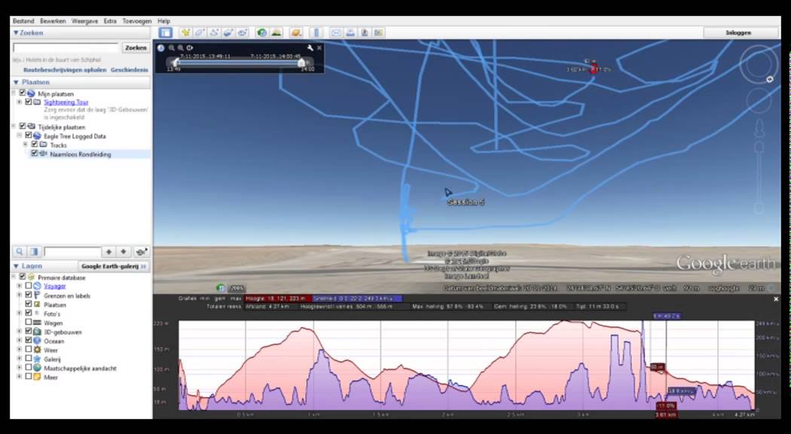Play the time animation in the time slider
The height and width of the screenshot is (434, 791).
190,48
